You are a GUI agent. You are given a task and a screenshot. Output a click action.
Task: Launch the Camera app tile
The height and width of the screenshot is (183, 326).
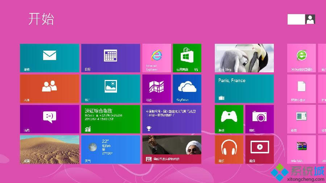(x=259, y=119)
